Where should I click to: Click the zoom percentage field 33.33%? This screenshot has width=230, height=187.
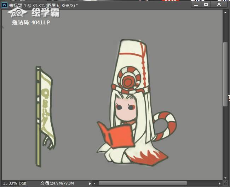[10, 183]
